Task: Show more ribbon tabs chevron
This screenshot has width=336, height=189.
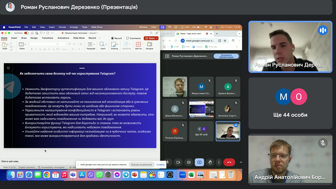Action: (100, 38)
